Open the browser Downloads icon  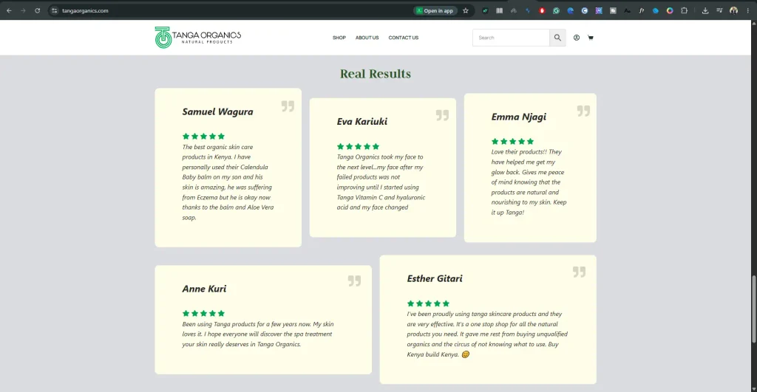705,10
